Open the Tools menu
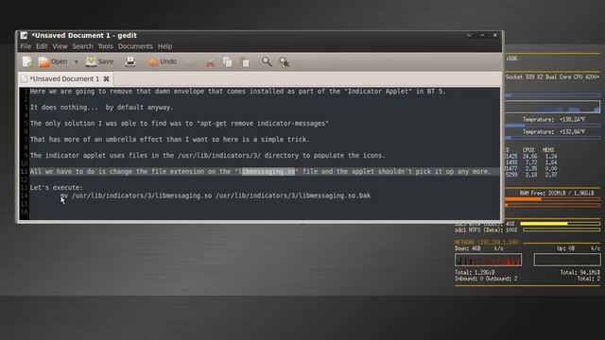Screen dimensions: 605x340 105,46
